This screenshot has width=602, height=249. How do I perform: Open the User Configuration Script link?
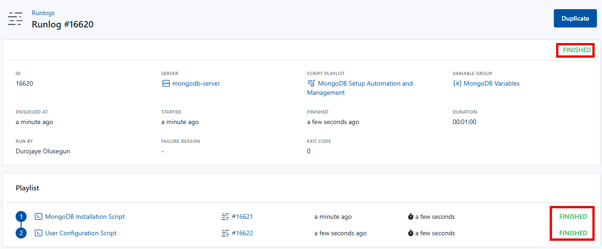(81, 233)
